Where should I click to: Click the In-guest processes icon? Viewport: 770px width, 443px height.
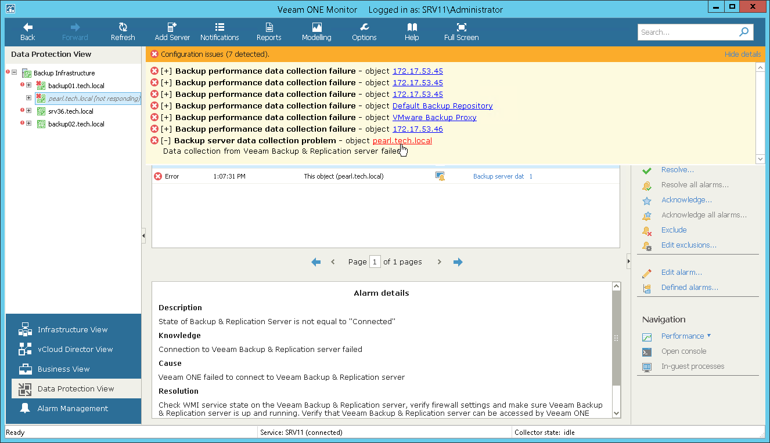pyautogui.click(x=647, y=367)
